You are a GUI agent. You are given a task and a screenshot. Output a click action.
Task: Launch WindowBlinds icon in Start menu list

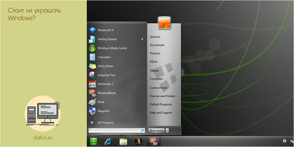(92, 93)
